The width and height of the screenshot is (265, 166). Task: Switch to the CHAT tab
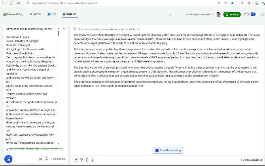pyautogui.click(x=52, y=14)
